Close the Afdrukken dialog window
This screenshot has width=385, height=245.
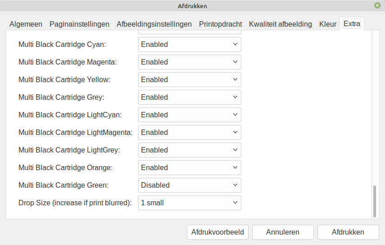(377, 5)
